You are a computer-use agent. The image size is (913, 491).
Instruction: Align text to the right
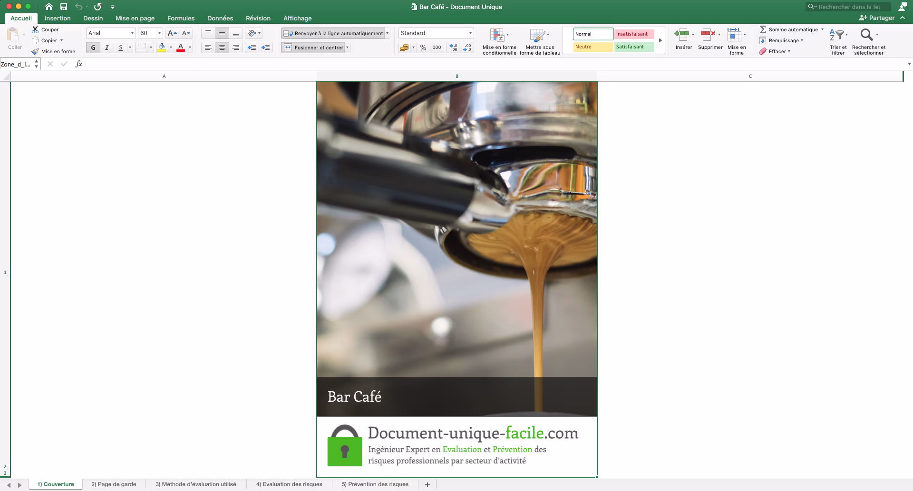pos(236,47)
